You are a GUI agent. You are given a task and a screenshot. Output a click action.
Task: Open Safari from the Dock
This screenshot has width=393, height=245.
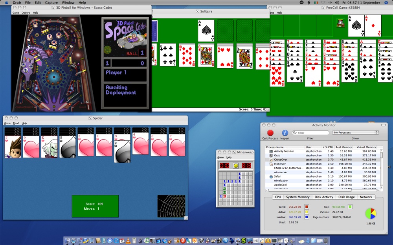point(73,241)
